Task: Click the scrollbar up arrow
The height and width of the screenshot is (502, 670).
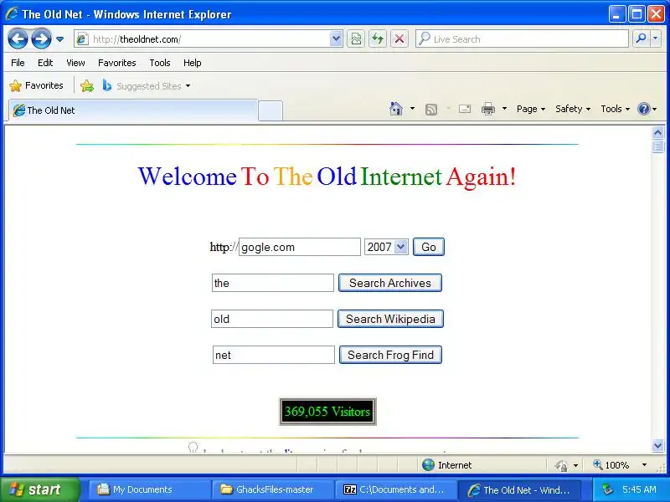Action: point(658,133)
